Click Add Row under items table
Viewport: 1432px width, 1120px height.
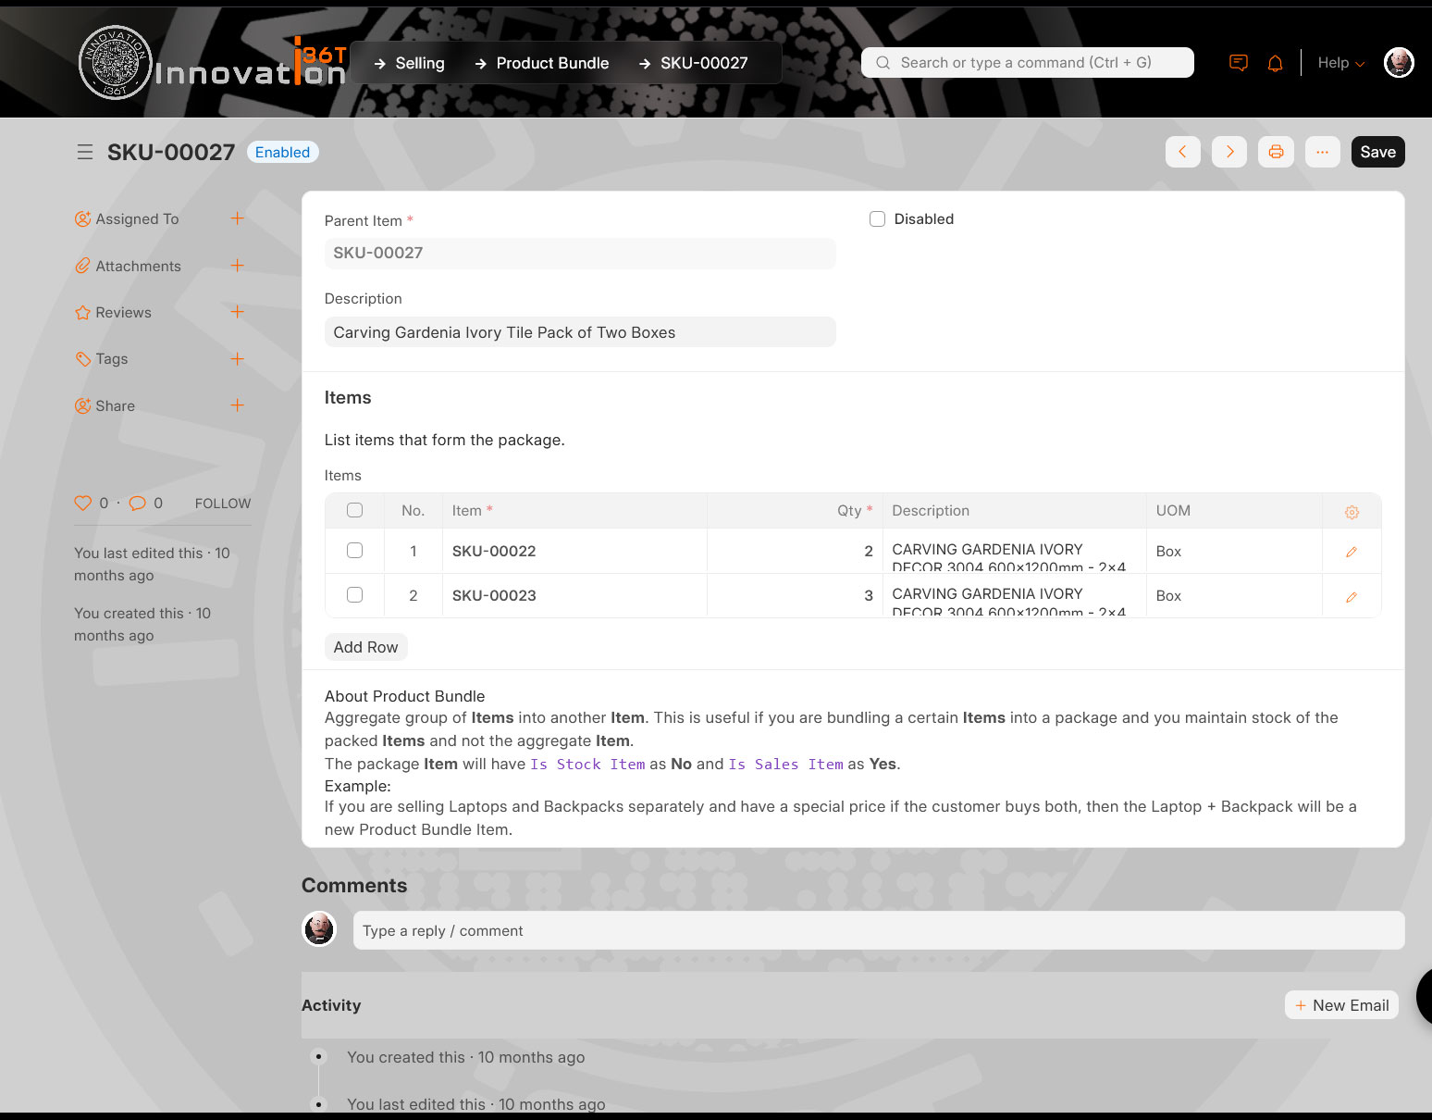[x=365, y=647]
